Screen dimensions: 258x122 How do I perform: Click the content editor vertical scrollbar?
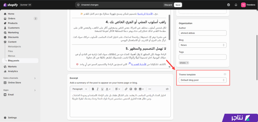click(x=170, y=28)
